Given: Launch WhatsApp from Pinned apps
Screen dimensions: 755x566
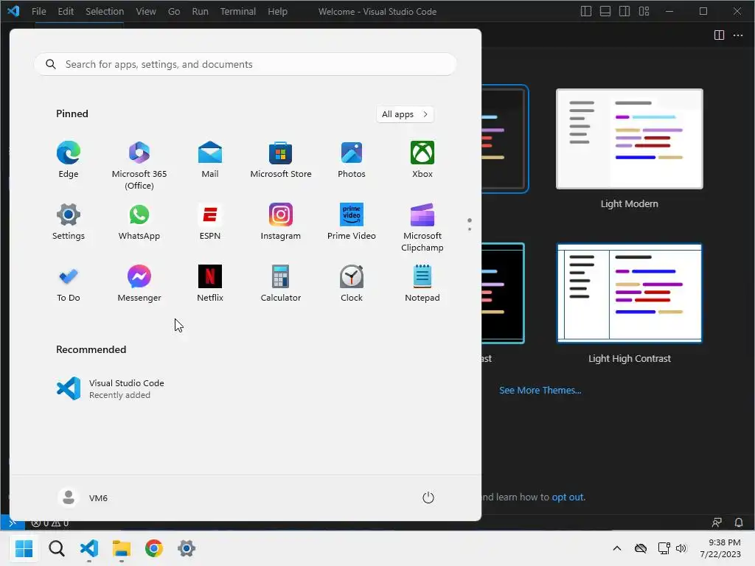Looking at the screenshot, I should point(139,222).
